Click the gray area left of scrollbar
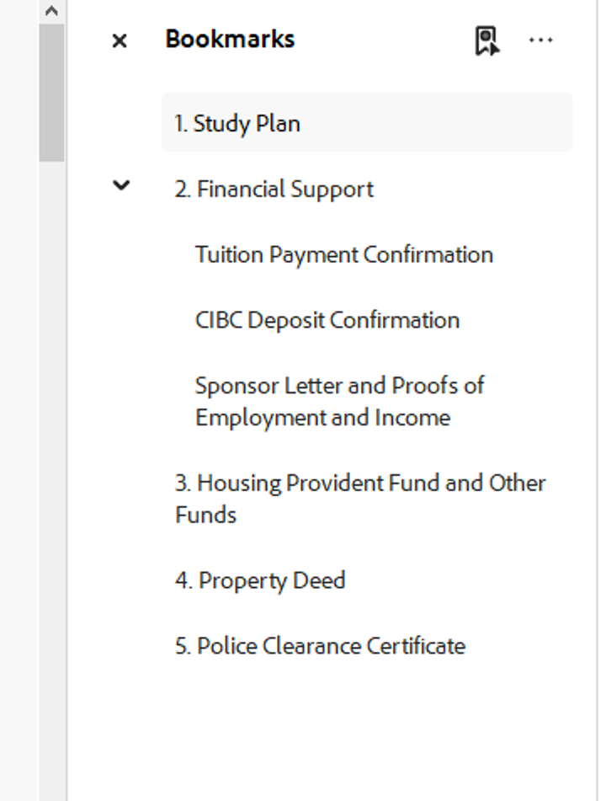The width and height of the screenshot is (606, 801). (x=19, y=421)
